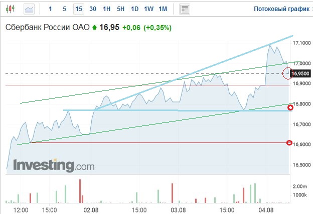313x214 pixels.
Task: Set timeframe to 5 minutes
Action: (x=64, y=9)
